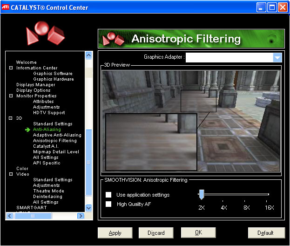Image resolution: width=290 pixels, height=246 pixels.
Task: Click the Anisotropic Filtering banner icon
Action: tap(113, 39)
